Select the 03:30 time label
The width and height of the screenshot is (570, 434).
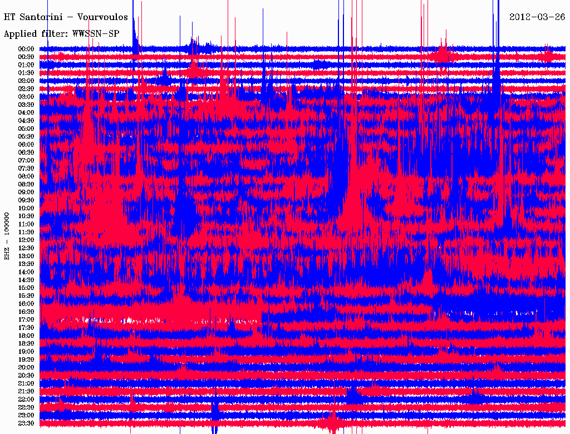(x=26, y=105)
